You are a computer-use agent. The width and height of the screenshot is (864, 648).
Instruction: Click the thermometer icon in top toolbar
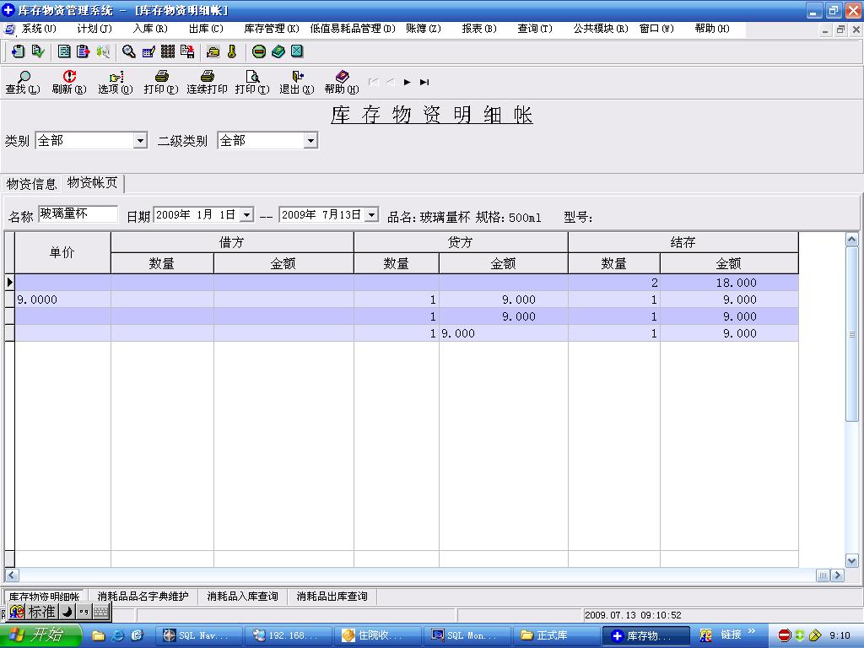232,51
